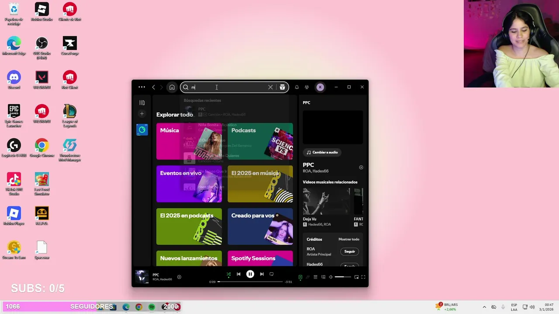Viewport: 559px width, 314px height.
Task: Select R.E.P.O. desktop icon
Action: pyautogui.click(x=42, y=216)
